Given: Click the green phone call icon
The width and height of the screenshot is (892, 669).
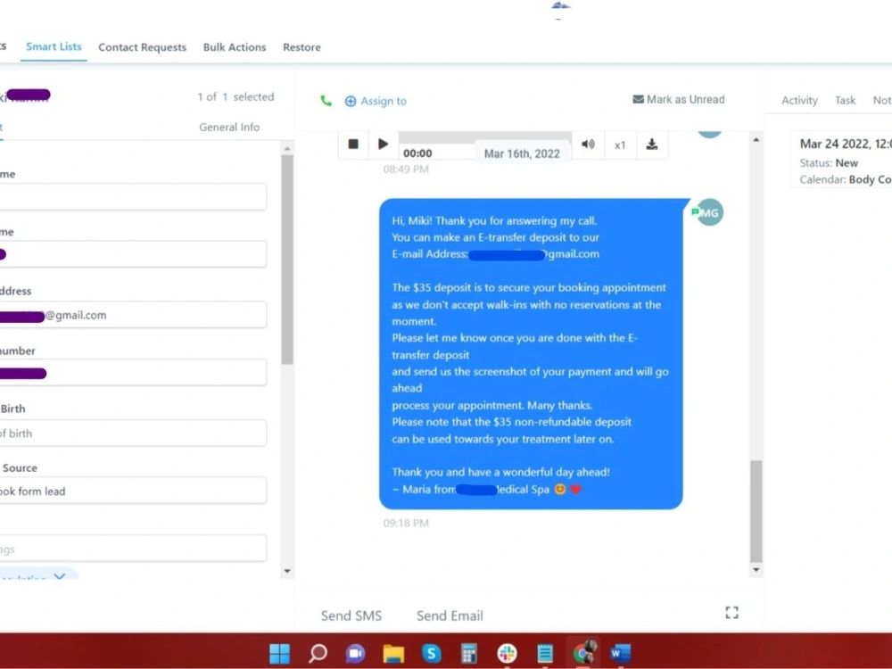Looking at the screenshot, I should coord(326,102).
